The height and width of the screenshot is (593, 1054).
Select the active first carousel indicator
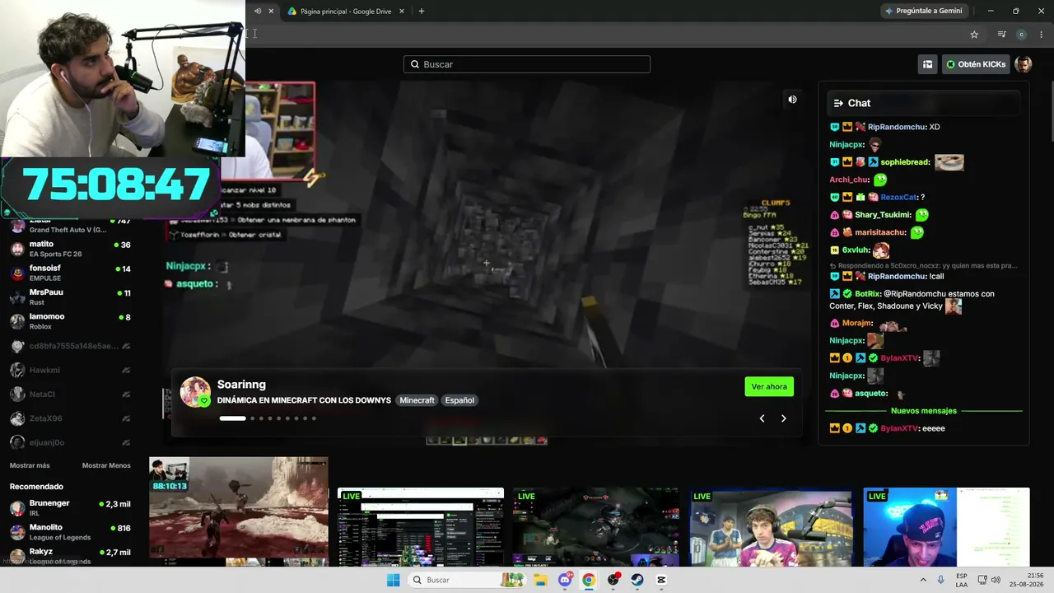click(232, 418)
